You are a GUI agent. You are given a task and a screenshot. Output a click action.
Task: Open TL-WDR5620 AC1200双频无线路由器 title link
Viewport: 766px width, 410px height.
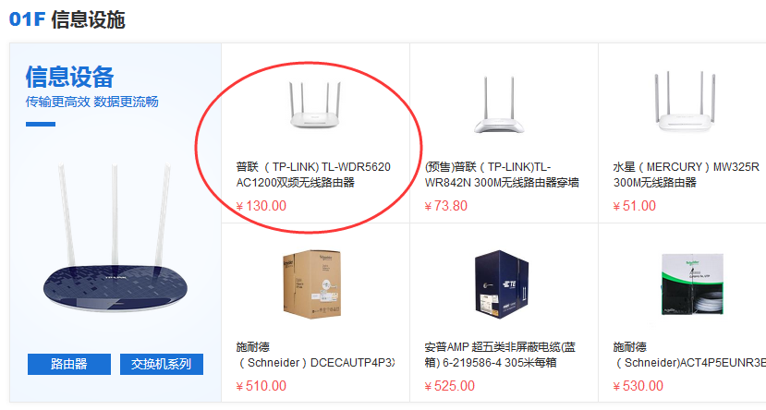313,175
